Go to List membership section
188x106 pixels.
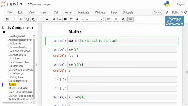[18, 47]
